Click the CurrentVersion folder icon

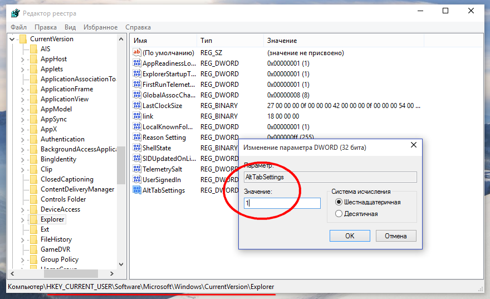click(23, 39)
